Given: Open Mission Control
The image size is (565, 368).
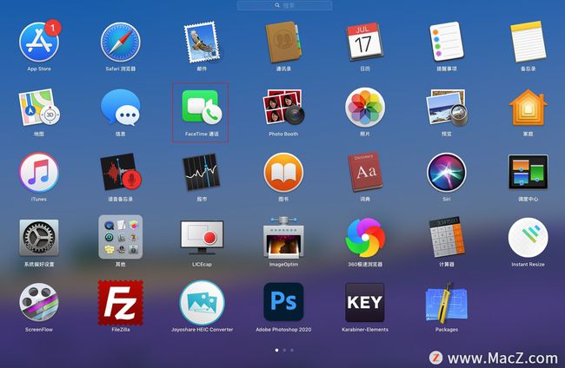Looking at the screenshot, I should pos(528,173).
